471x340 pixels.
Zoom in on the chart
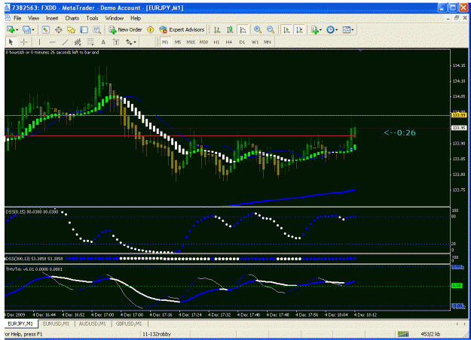point(258,29)
